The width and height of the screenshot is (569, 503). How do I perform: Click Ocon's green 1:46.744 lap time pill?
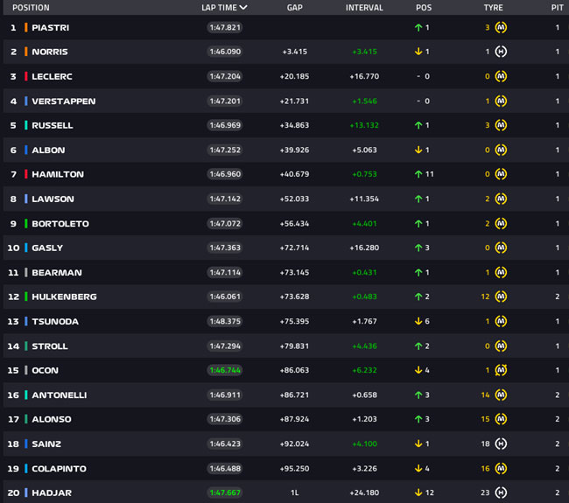pyautogui.click(x=225, y=370)
